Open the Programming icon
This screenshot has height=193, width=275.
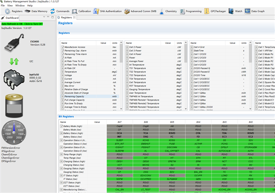pyautogui.click(x=182, y=12)
